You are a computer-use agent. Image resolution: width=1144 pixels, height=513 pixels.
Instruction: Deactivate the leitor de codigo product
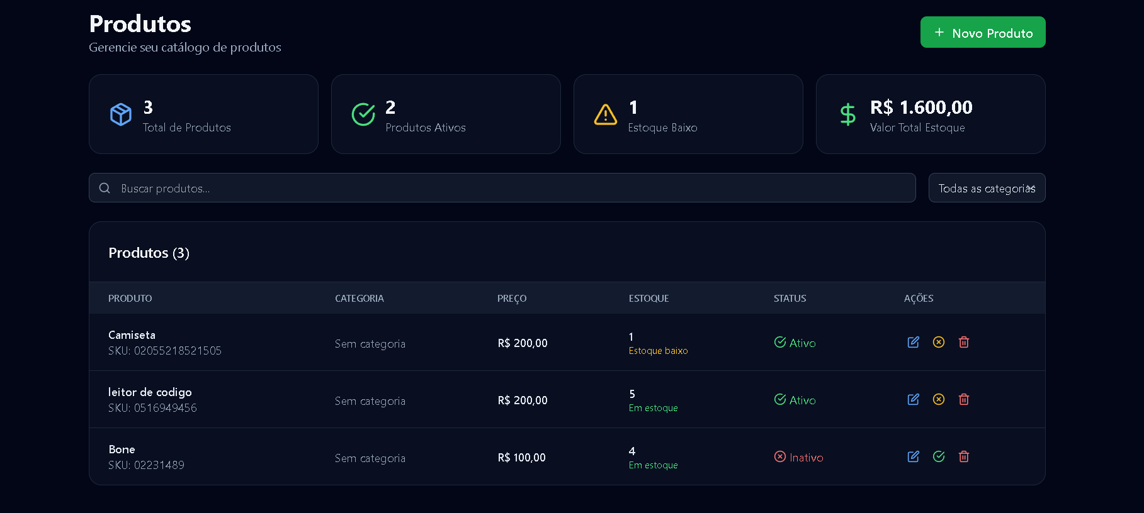[938, 399]
